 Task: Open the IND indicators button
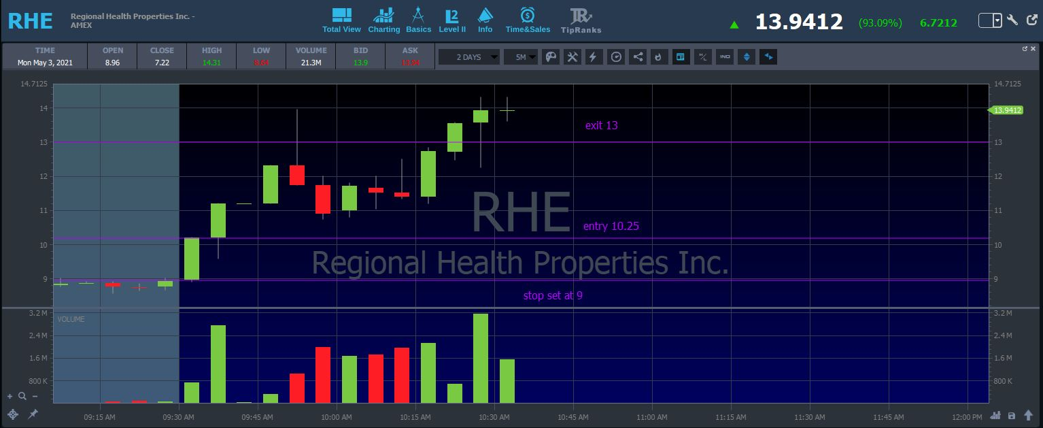tap(725, 57)
